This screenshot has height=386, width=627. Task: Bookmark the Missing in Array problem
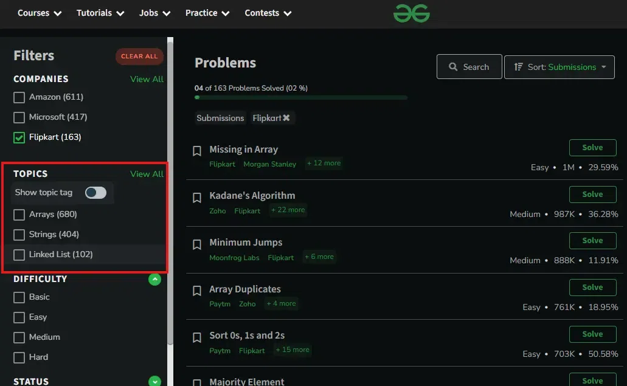197,151
